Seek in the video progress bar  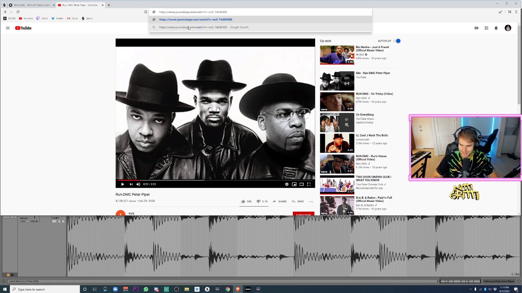click(215, 180)
